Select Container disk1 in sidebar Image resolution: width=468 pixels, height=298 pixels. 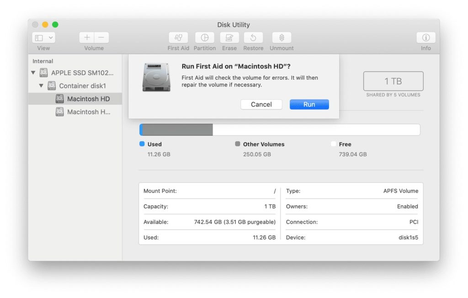click(75, 86)
